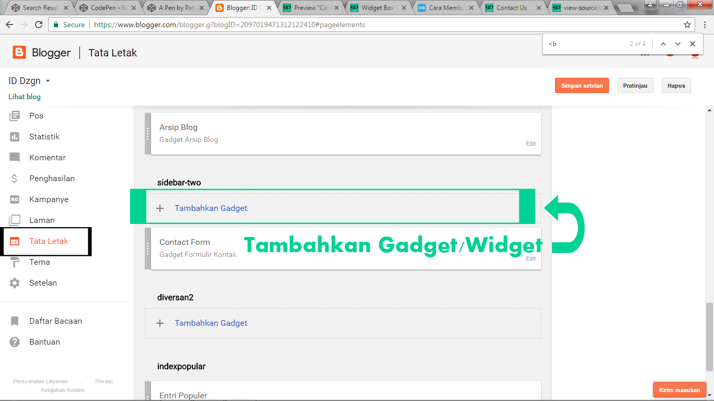Select Setelan menu item
The height and width of the screenshot is (401, 714).
(43, 282)
